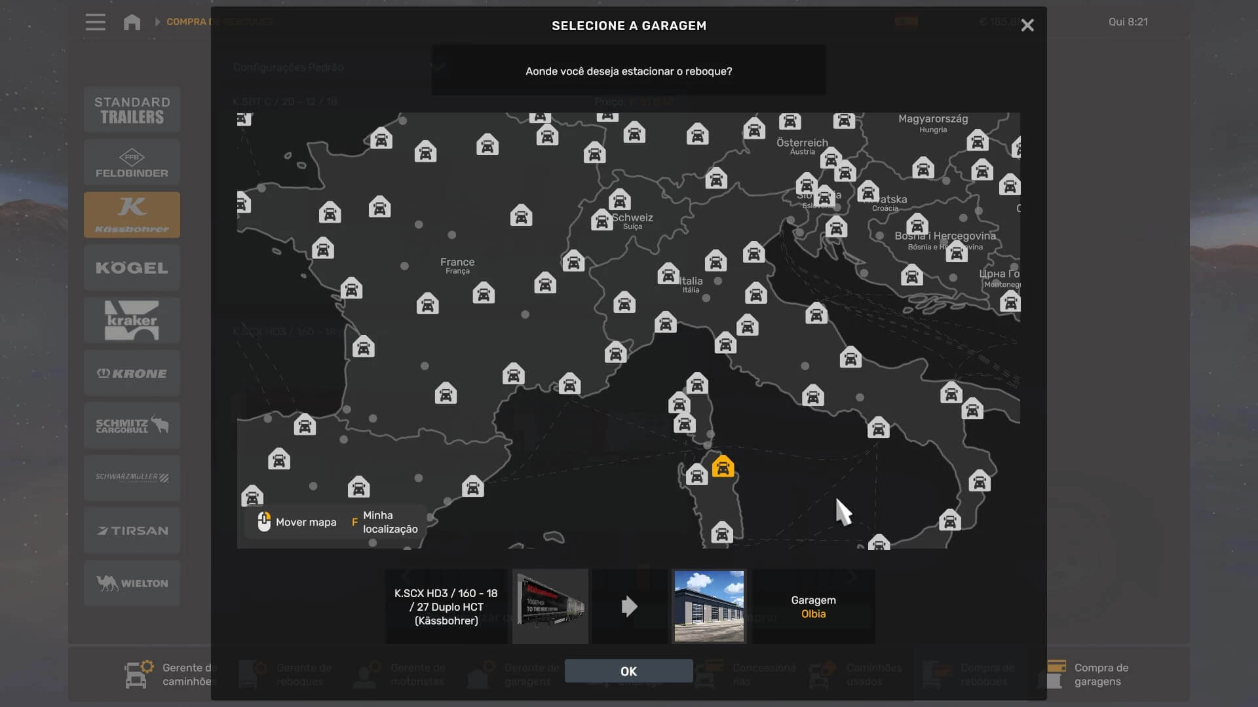Click the Minha localização map shortcut
The image size is (1258, 707).
coord(389,522)
